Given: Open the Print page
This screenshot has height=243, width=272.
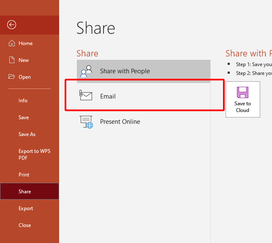Looking at the screenshot, I should pyautogui.click(x=30, y=175).
